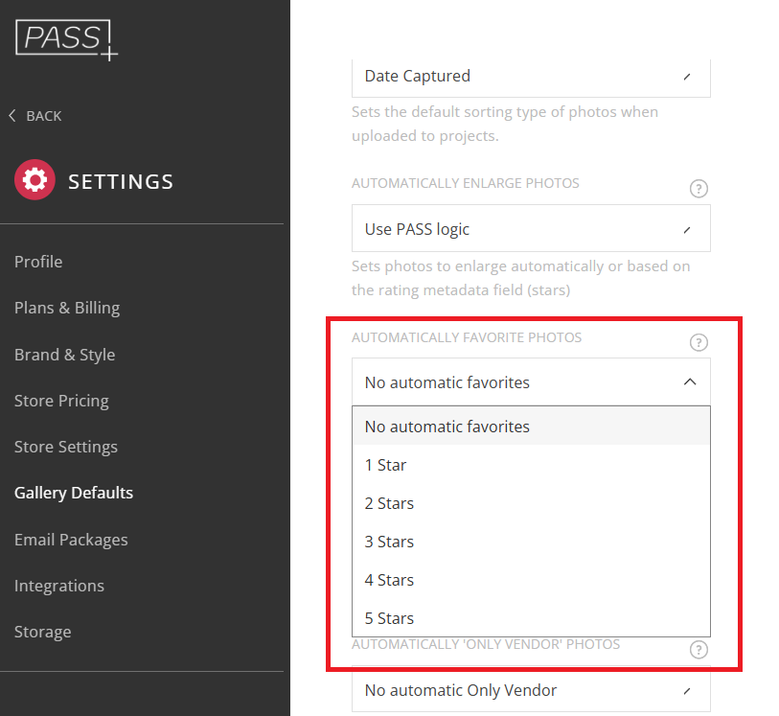The width and height of the screenshot is (779, 716).
Task: Select the 3 Stars option
Action: pyautogui.click(x=531, y=542)
